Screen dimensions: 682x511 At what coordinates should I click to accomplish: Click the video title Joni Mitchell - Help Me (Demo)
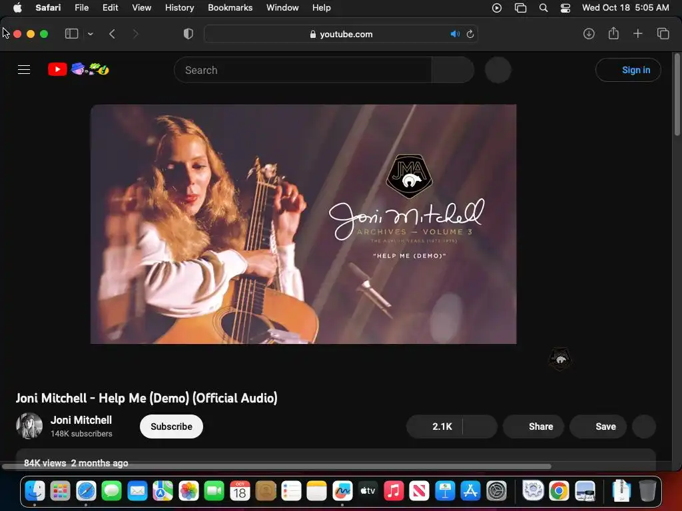[x=147, y=398]
